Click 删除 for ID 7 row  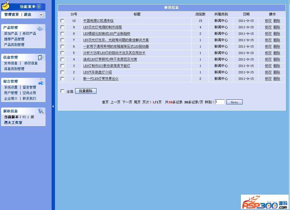click(277, 40)
